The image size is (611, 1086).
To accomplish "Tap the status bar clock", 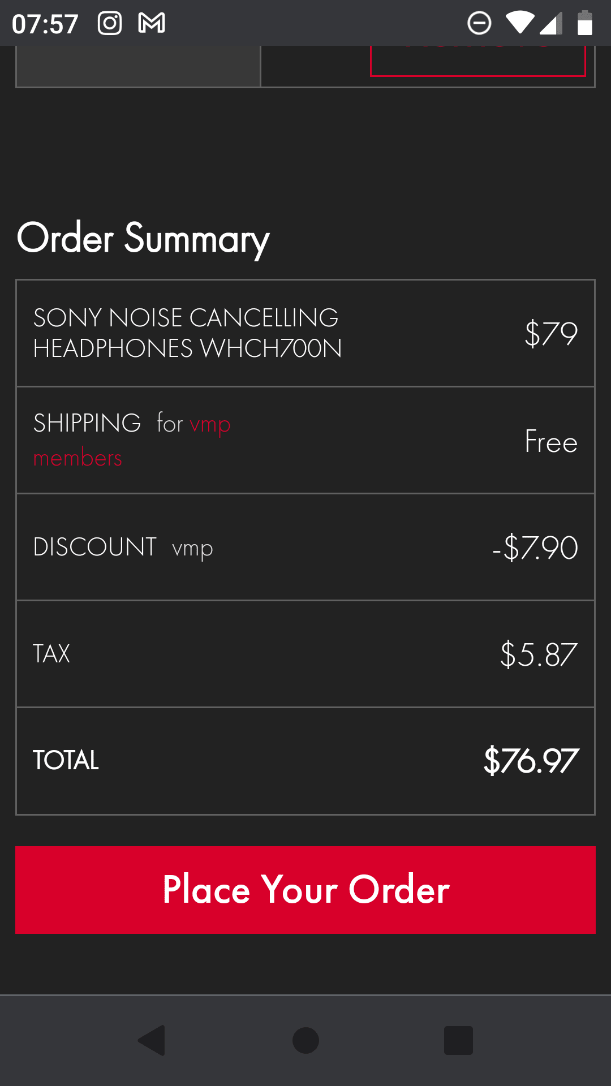I will [x=45, y=24].
